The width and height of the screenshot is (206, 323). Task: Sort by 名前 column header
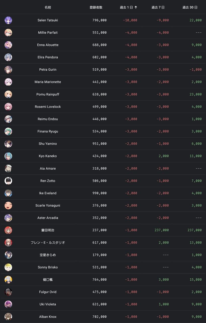click(x=48, y=8)
